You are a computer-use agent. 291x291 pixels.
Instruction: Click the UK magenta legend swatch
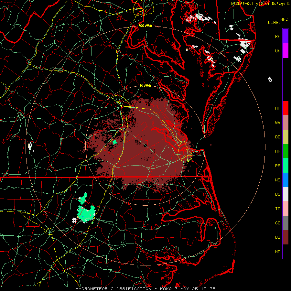(x=286, y=51)
